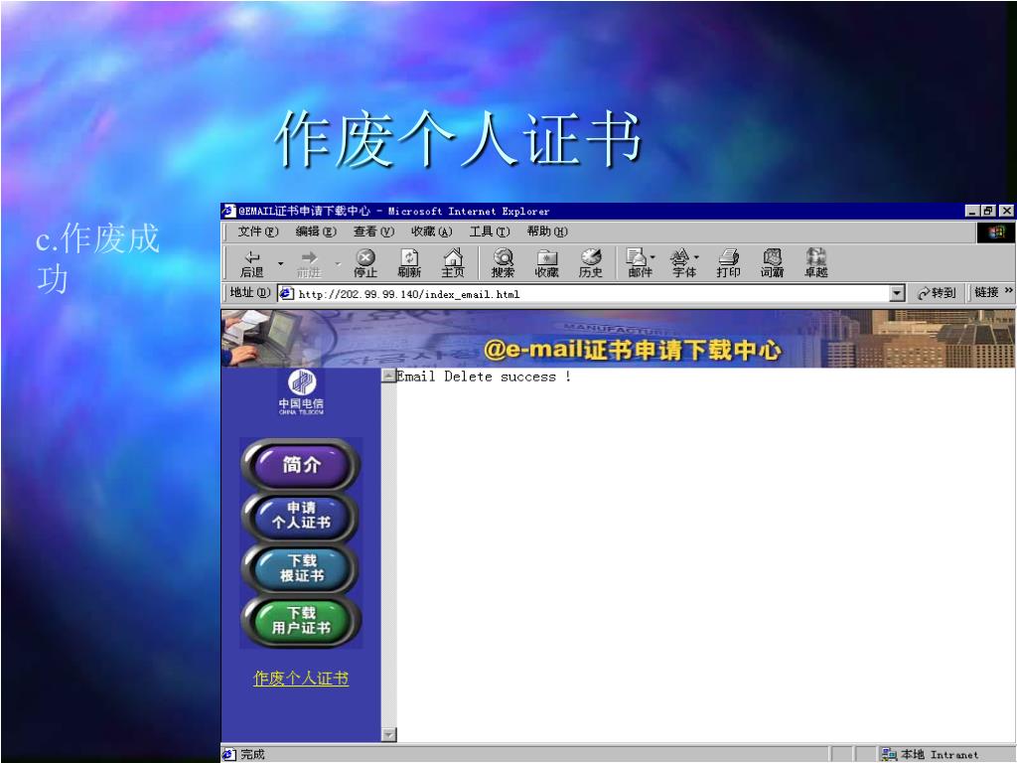1017x763 pixels.
Task: Click the frame scrollbar down arrow
Action: (388, 734)
